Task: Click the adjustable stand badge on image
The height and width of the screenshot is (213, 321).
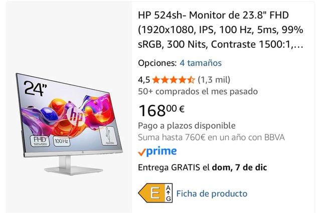Action: (108, 135)
